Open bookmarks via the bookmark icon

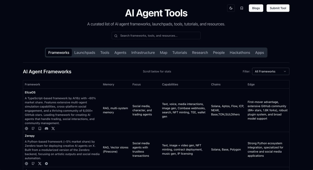click(242, 8)
